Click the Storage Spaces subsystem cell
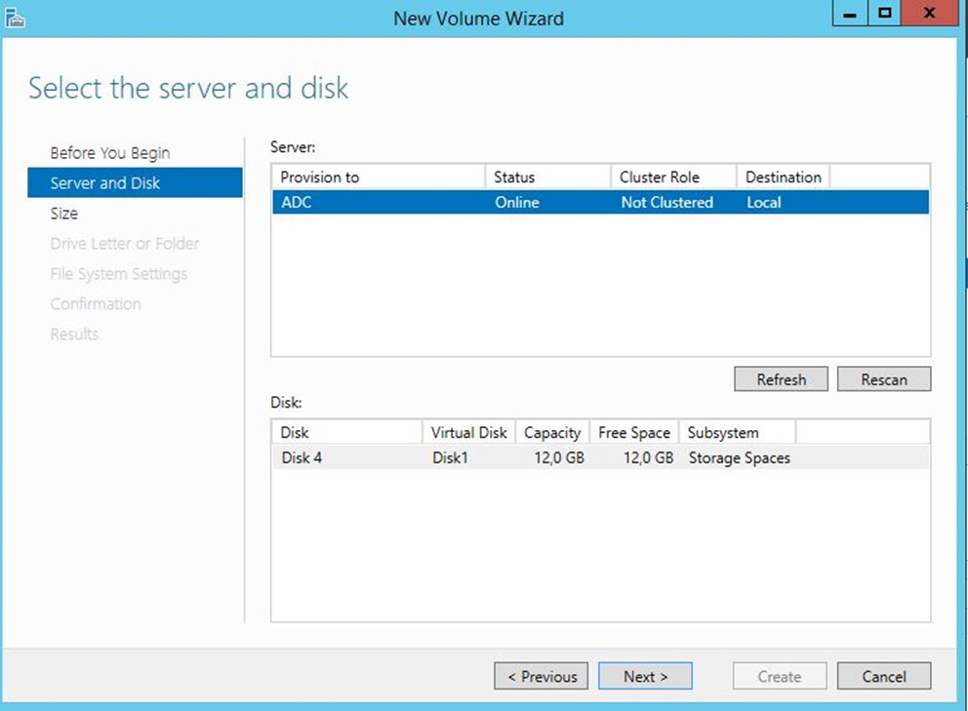 pos(740,458)
